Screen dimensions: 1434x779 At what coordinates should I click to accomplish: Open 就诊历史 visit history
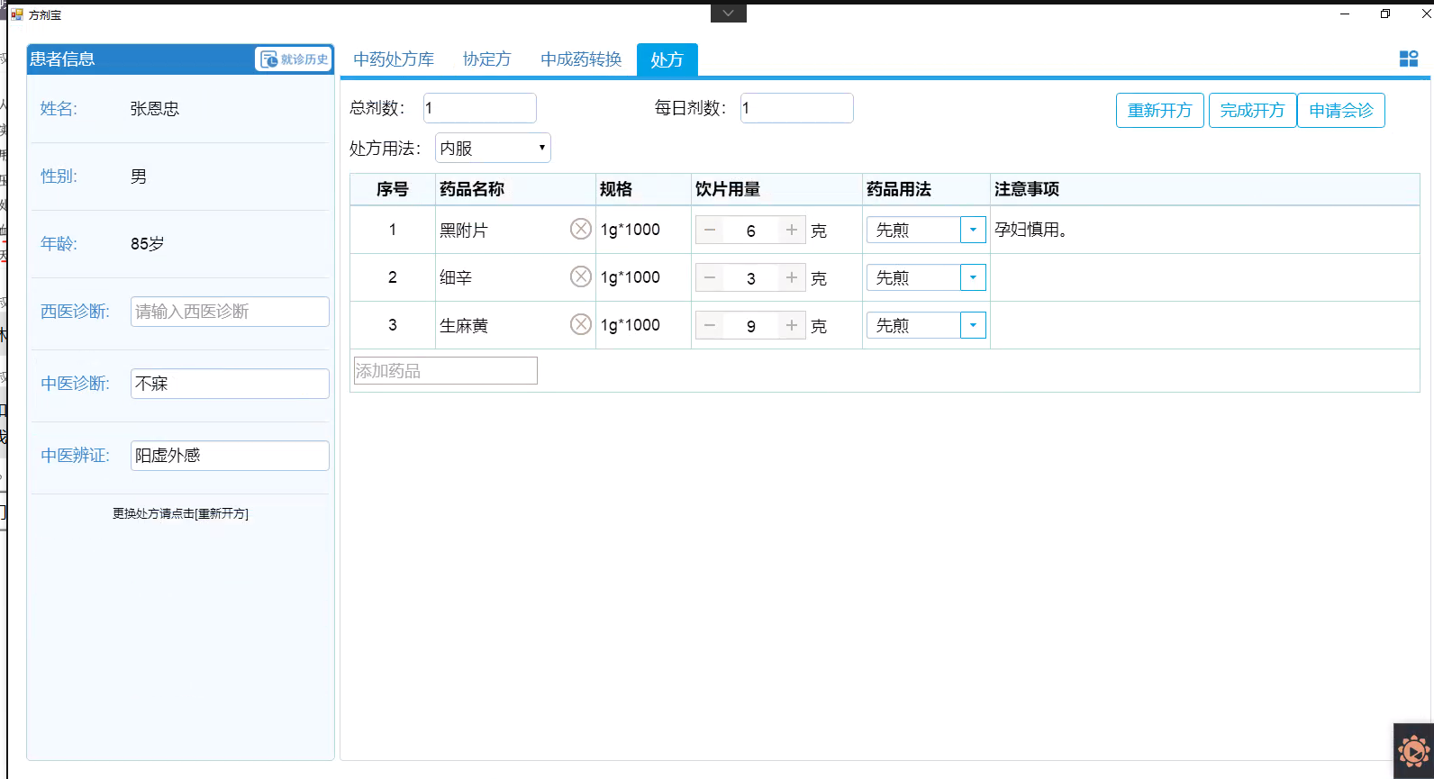tap(295, 59)
